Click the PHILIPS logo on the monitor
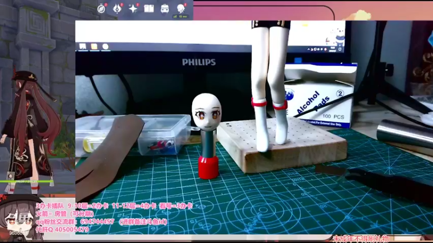The height and width of the screenshot is (243, 433). (x=199, y=62)
